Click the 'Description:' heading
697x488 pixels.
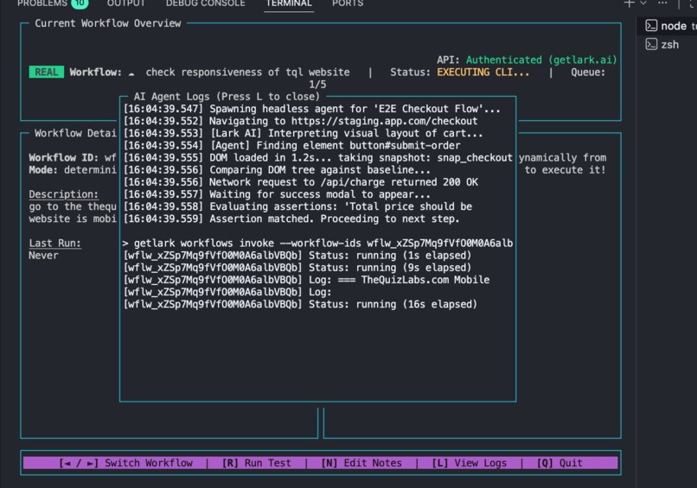click(64, 194)
